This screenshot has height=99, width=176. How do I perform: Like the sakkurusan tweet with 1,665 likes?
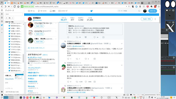86,82
